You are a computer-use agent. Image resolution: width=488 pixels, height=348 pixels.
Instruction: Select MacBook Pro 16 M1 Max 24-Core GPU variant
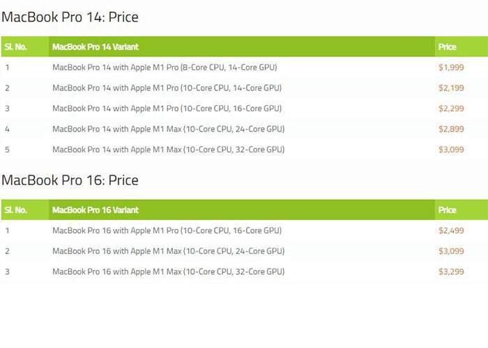(x=168, y=251)
